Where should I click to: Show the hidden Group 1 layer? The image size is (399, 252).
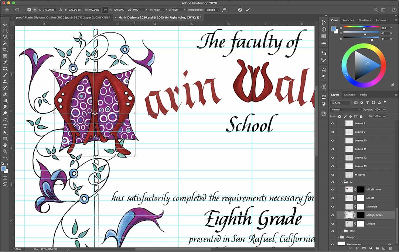point(332,237)
